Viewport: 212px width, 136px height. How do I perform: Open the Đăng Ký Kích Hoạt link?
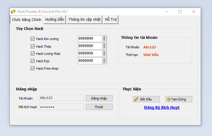tap(162, 107)
